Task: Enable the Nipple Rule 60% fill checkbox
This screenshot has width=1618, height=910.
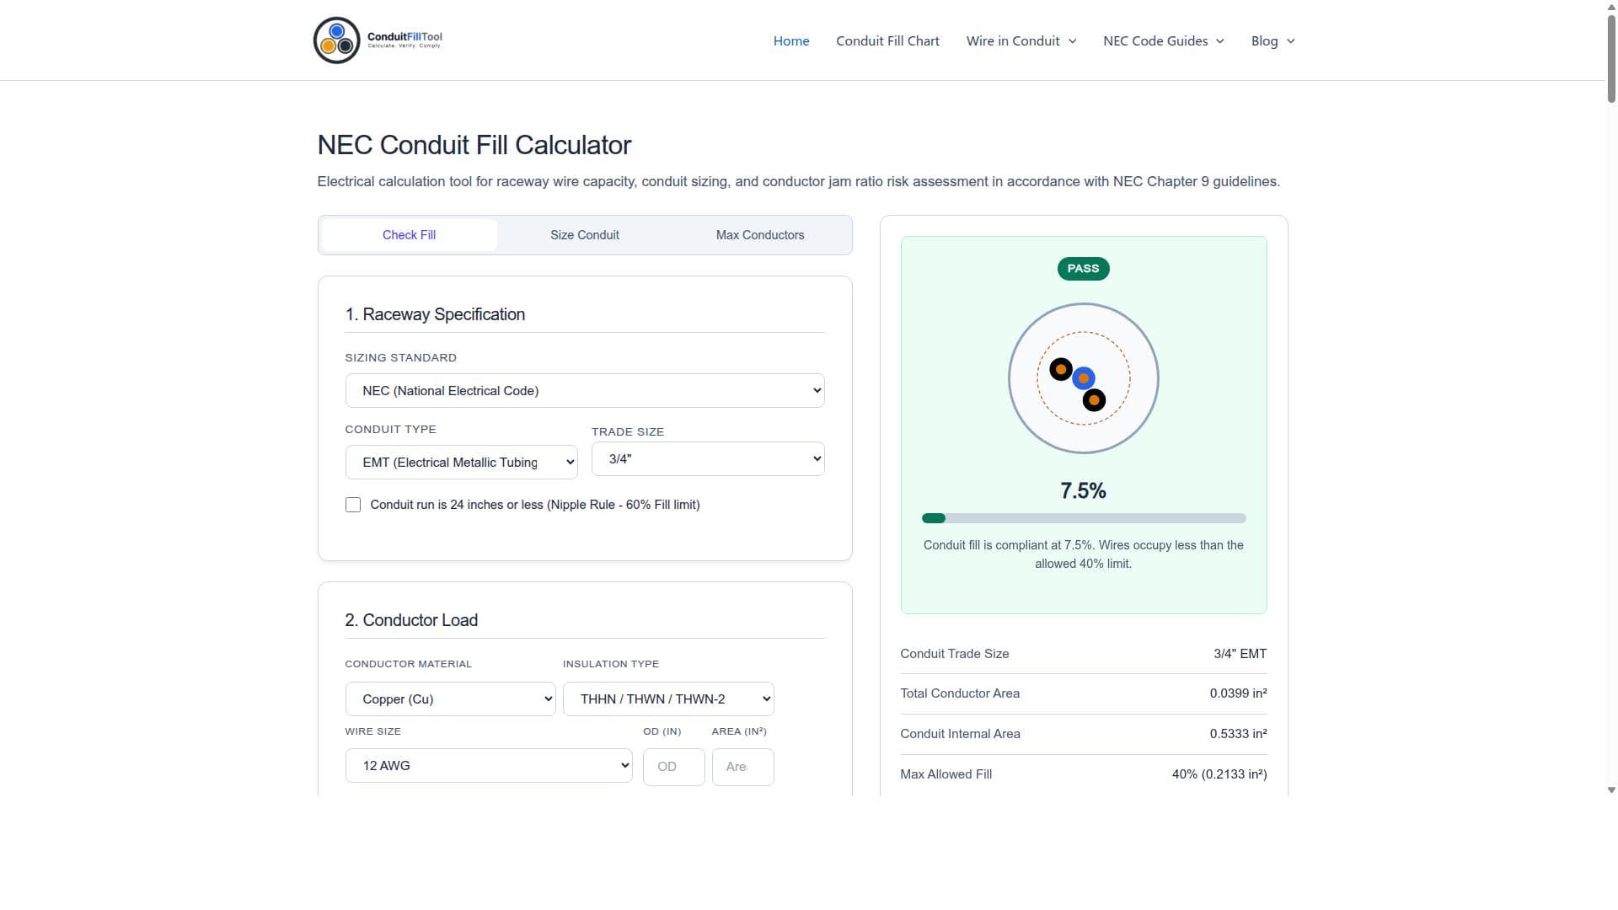Action: (353, 505)
